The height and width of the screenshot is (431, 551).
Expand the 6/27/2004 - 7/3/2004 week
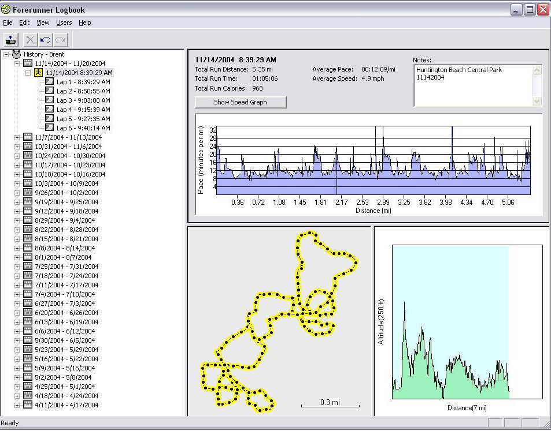pyautogui.click(x=17, y=303)
